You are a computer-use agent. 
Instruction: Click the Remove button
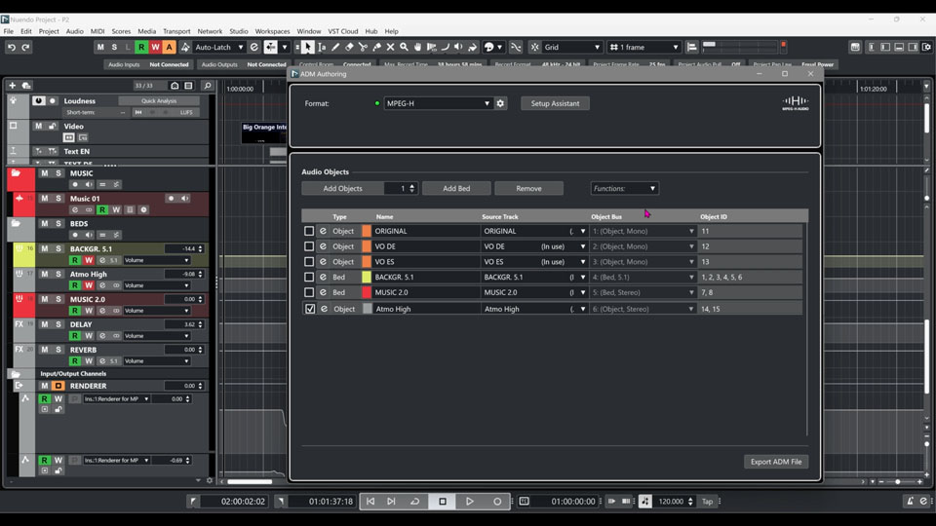click(x=528, y=188)
